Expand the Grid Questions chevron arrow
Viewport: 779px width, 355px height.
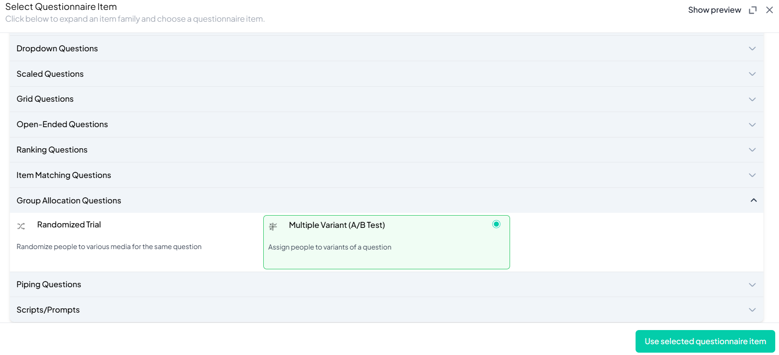pos(752,99)
